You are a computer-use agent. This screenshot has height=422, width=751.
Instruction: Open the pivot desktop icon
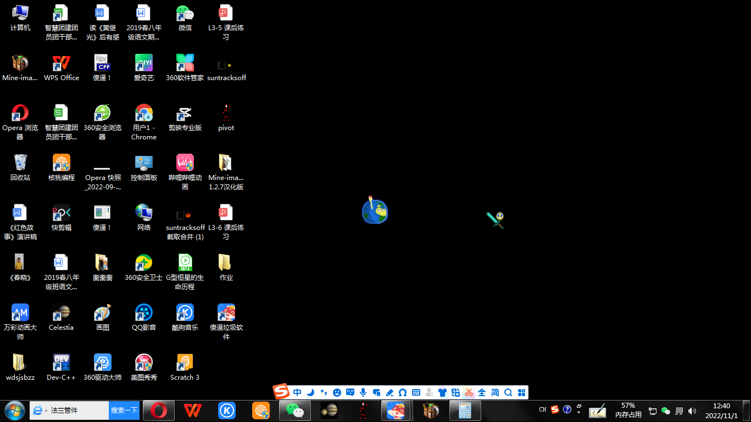[x=226, y=117]
